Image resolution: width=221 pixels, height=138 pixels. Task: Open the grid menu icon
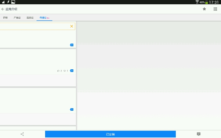(x=215, y=9)
